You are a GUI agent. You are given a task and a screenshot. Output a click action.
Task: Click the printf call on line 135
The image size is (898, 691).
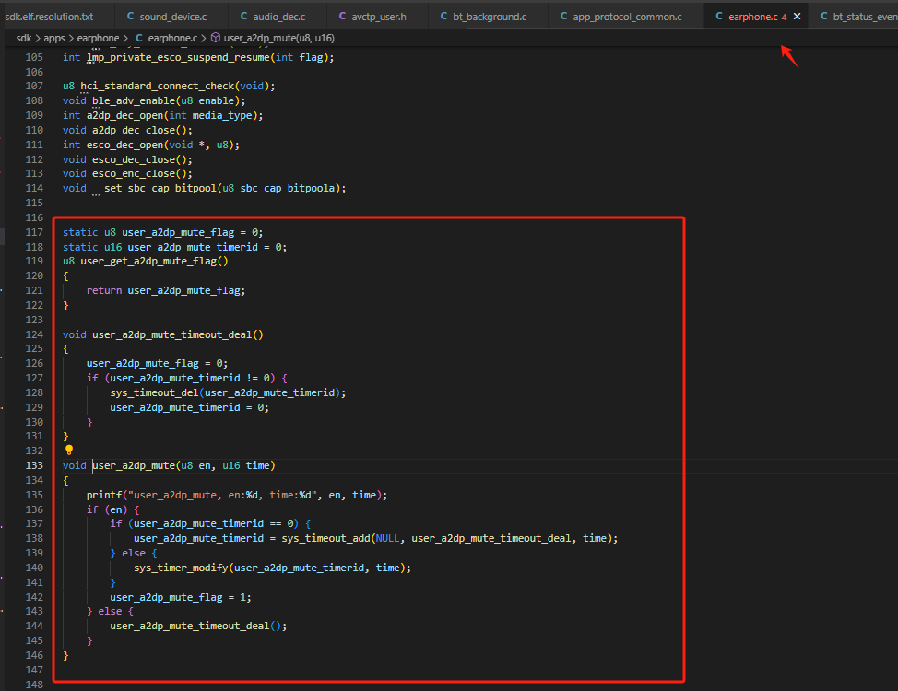104,495
